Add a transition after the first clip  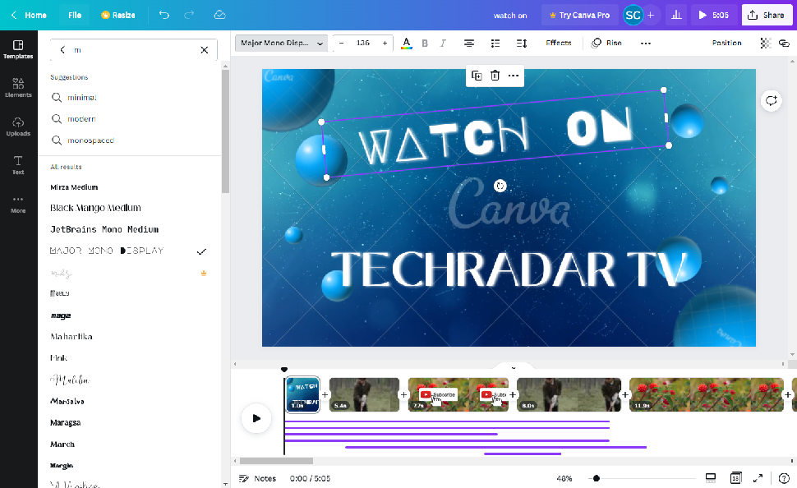coord(325,394)
